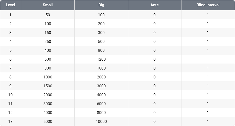Click the level number 7 cell
235x126 pixels.
10,68
